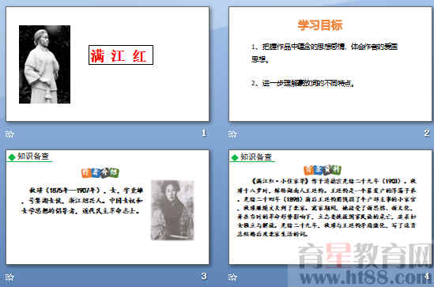The image size is (434, 287).
Task: Click the portrait photo on slide 3
Action: click(x=172, y=210)
